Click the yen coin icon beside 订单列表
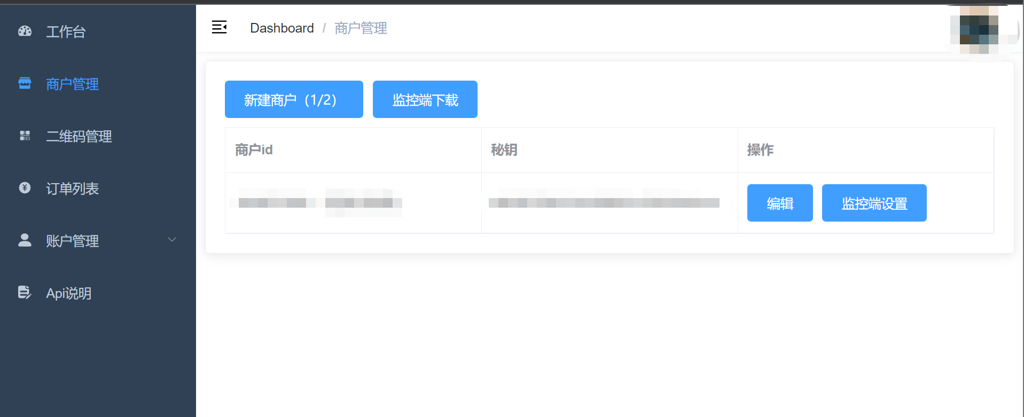Viewport: 1024px width, 417px height. (25, 187)
